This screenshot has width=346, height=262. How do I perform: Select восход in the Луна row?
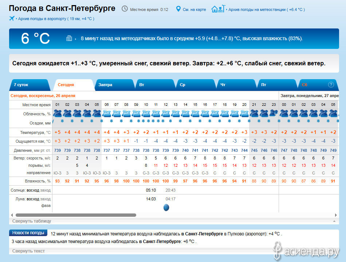click(33, 199)
